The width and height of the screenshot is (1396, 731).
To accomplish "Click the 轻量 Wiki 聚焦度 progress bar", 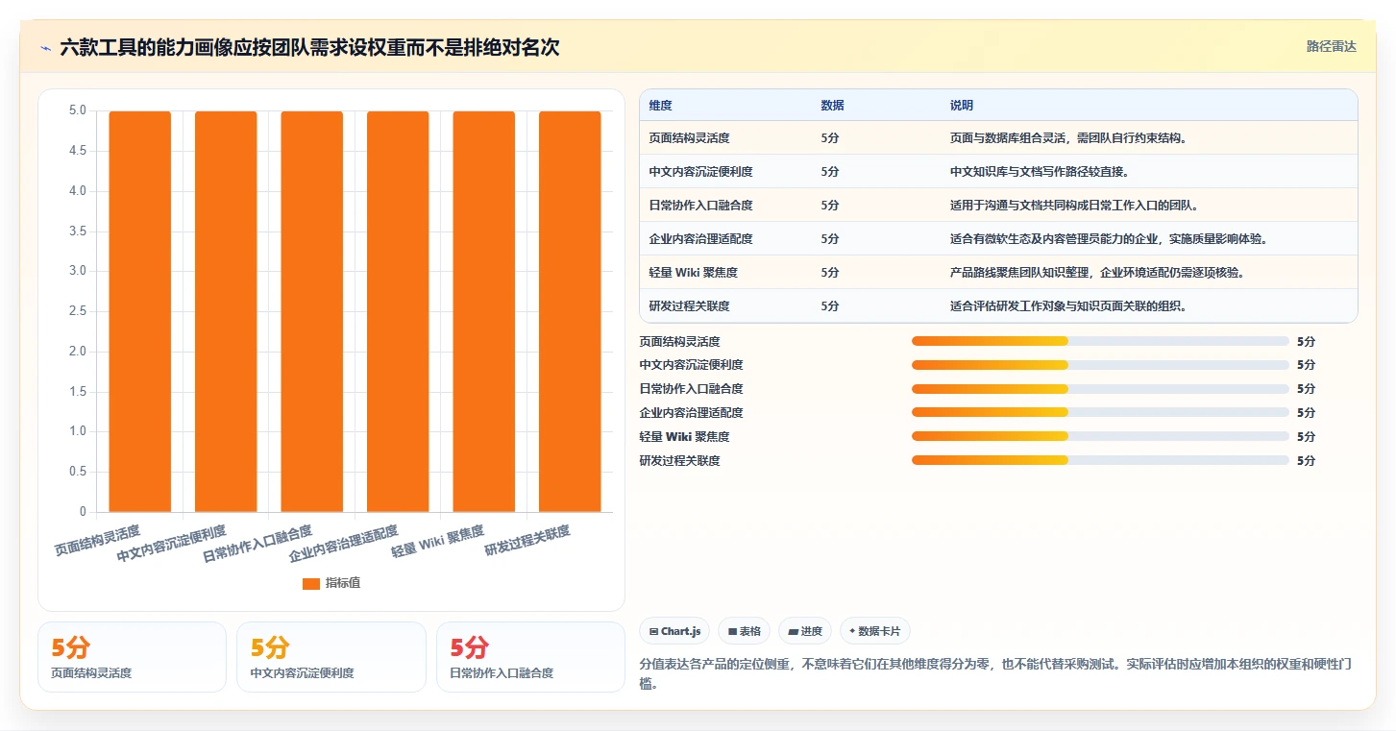I will [1100, 437].
